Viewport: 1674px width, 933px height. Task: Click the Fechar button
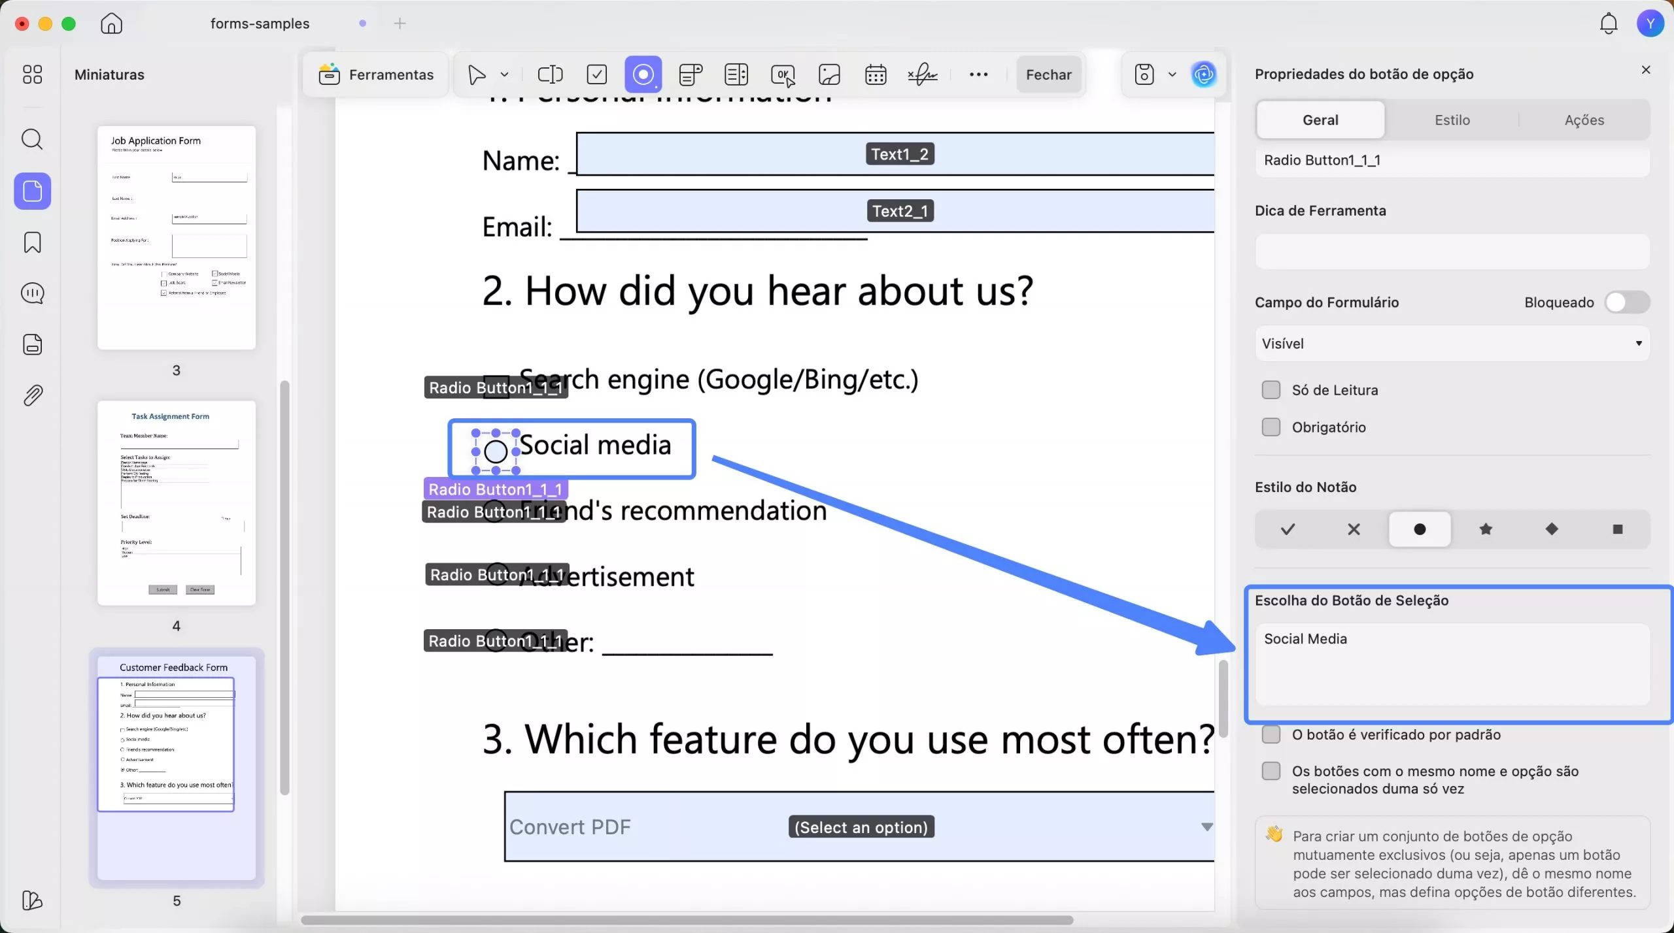pyautogui.click(x=1048, y=74)
